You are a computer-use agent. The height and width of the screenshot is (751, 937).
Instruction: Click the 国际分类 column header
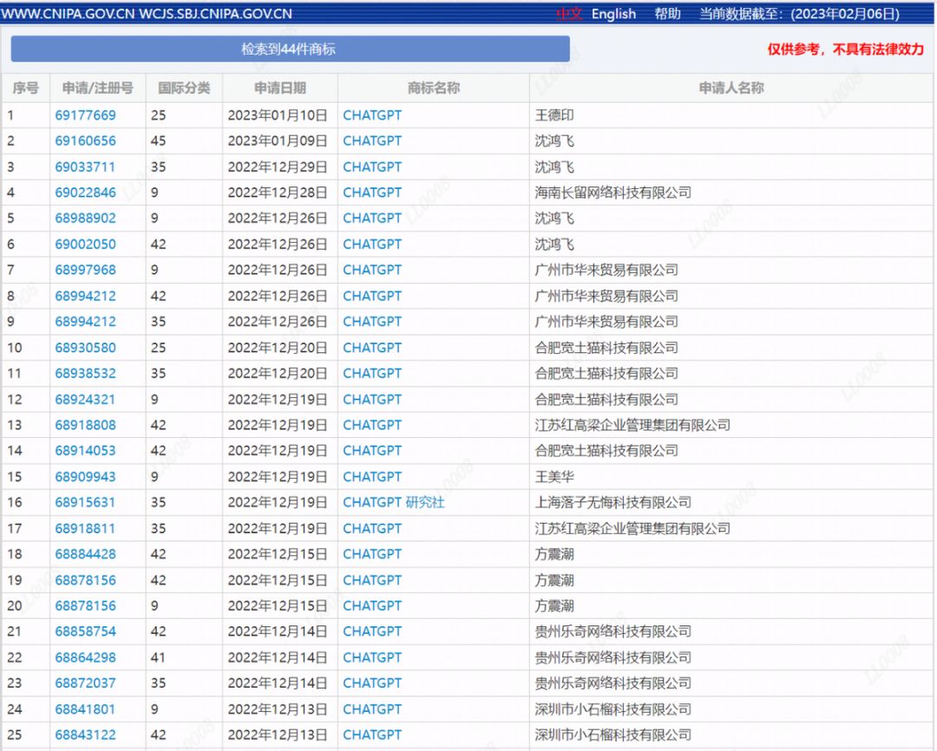click(184, 88)
